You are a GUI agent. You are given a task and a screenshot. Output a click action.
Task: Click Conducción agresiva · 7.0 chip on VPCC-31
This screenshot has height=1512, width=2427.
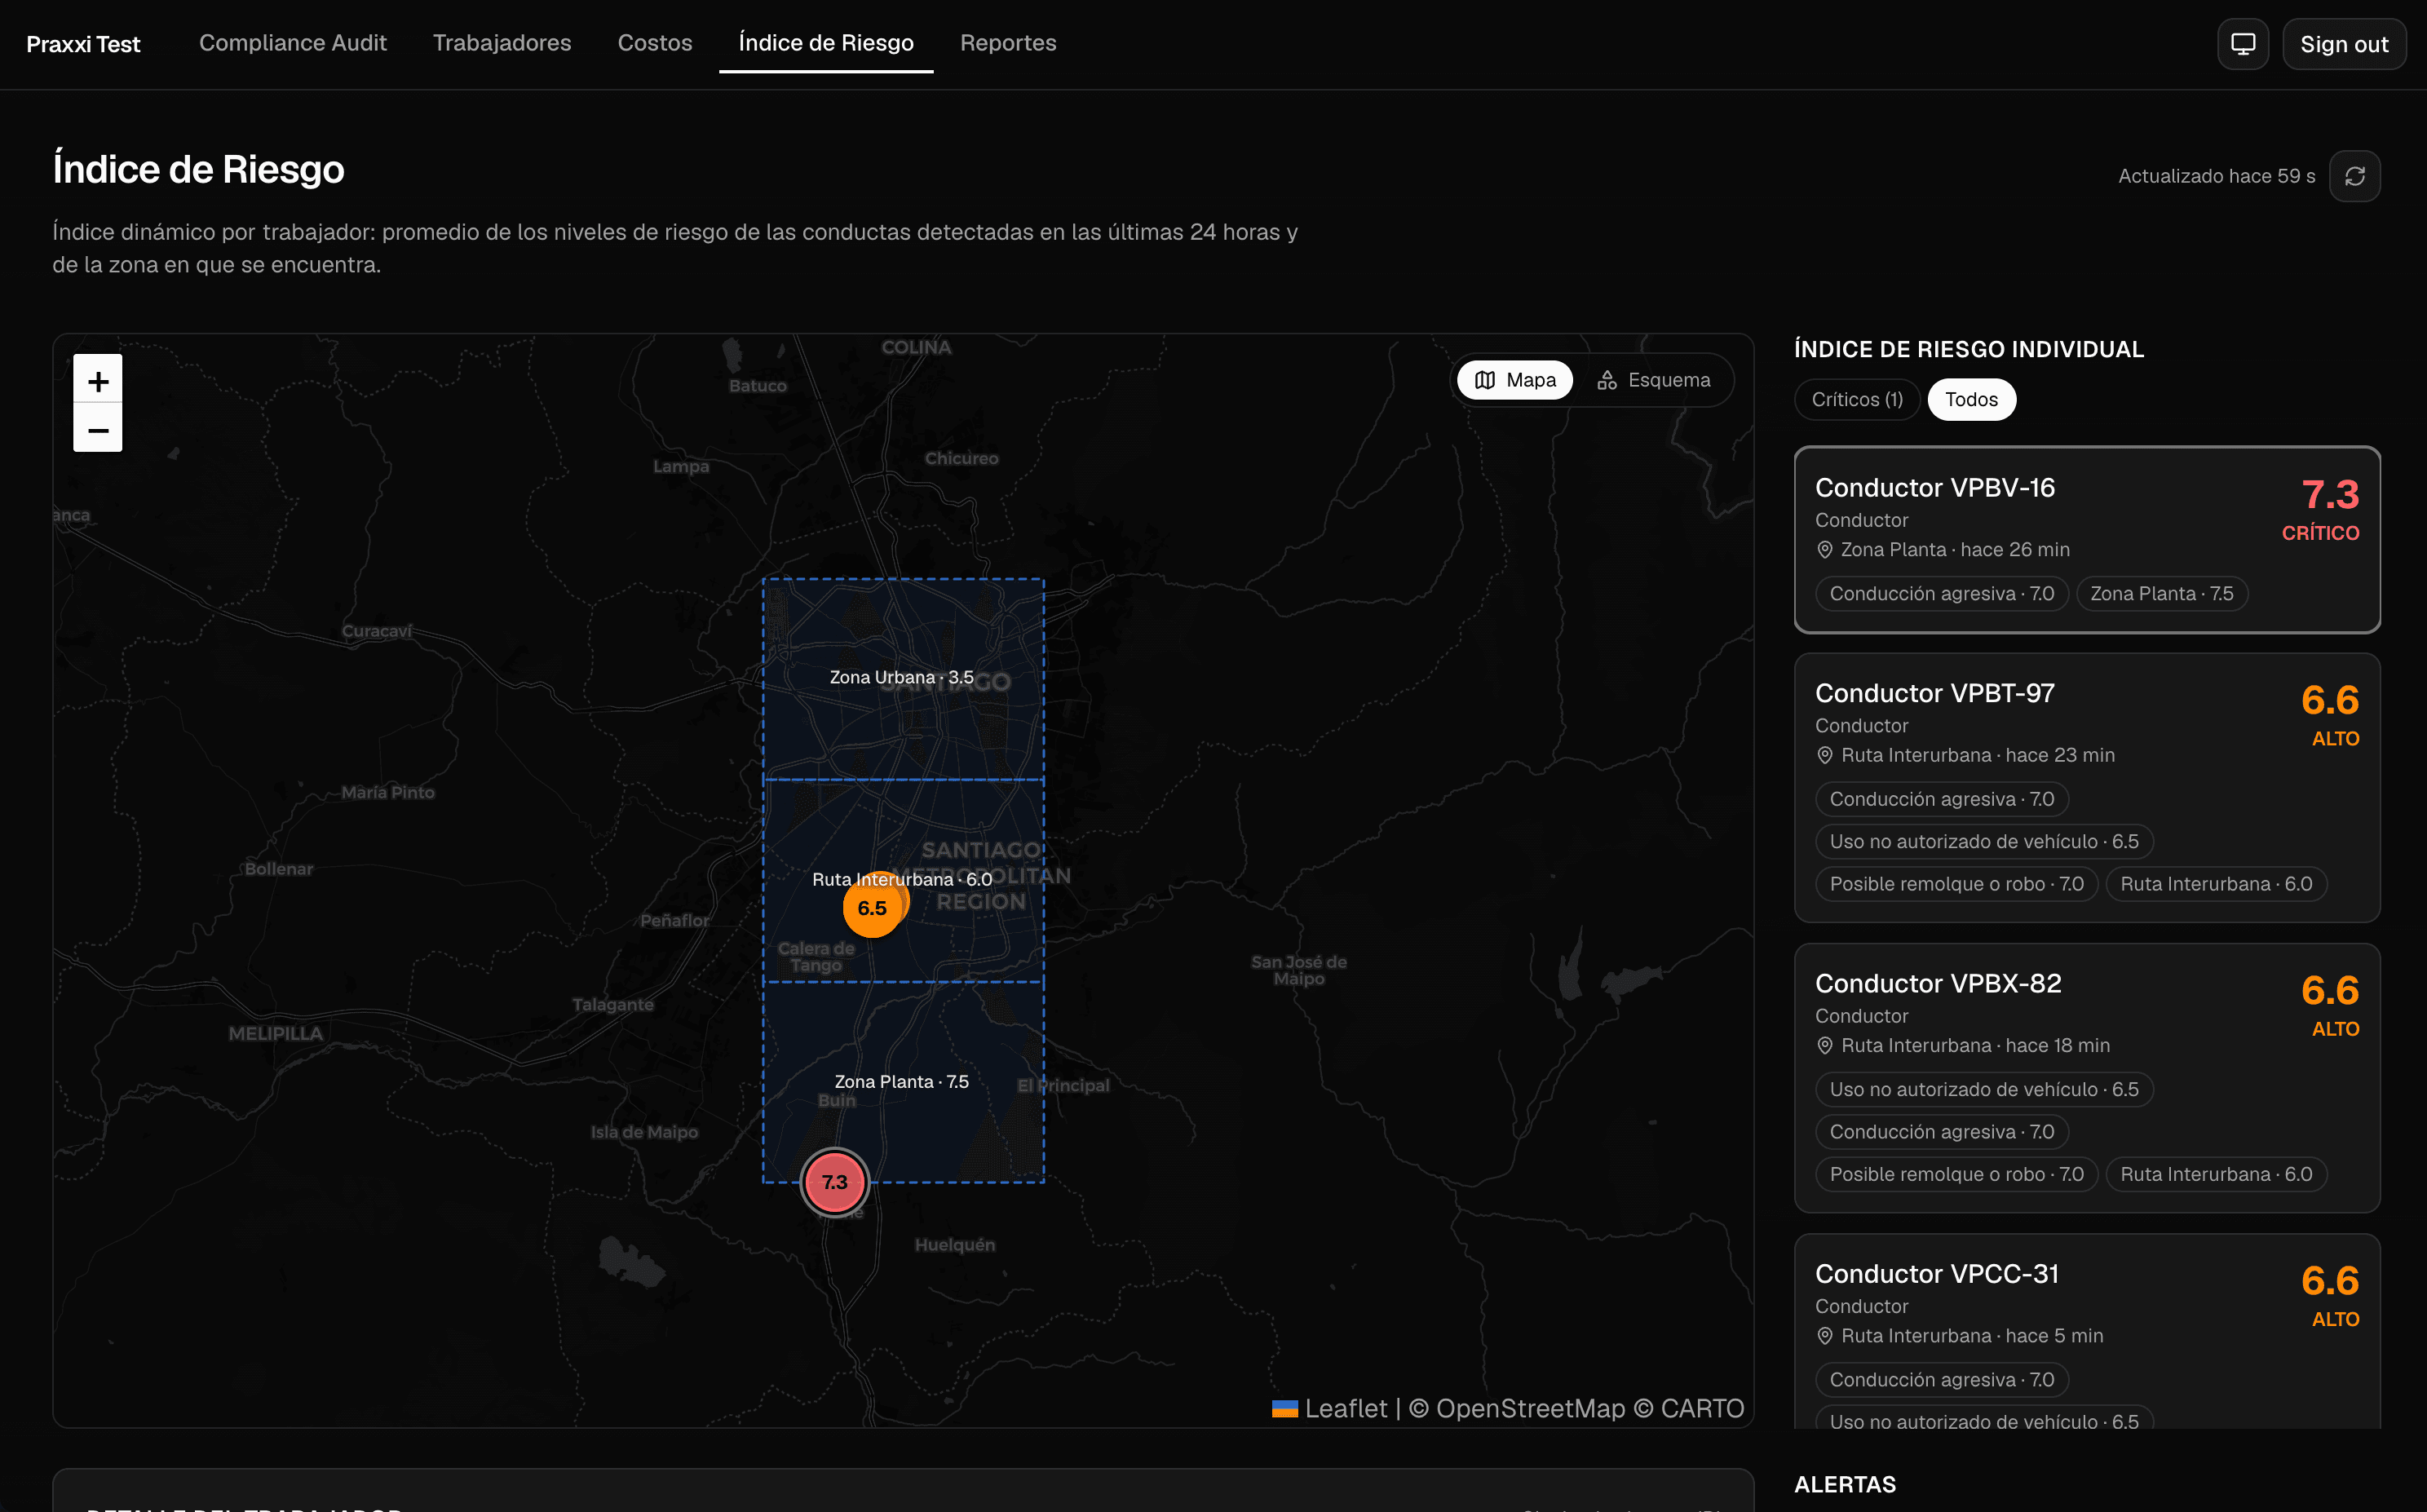pyautogui.click(x=1941, y=1380)
